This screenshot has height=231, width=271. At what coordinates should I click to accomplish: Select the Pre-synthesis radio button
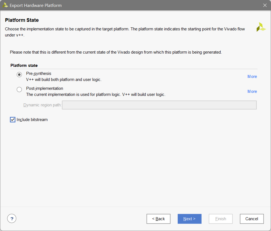tap(19, 75)
